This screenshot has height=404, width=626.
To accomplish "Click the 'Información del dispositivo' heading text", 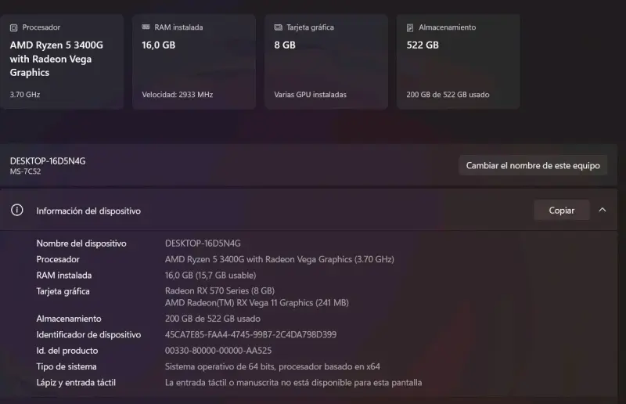I will coord(88,211).
